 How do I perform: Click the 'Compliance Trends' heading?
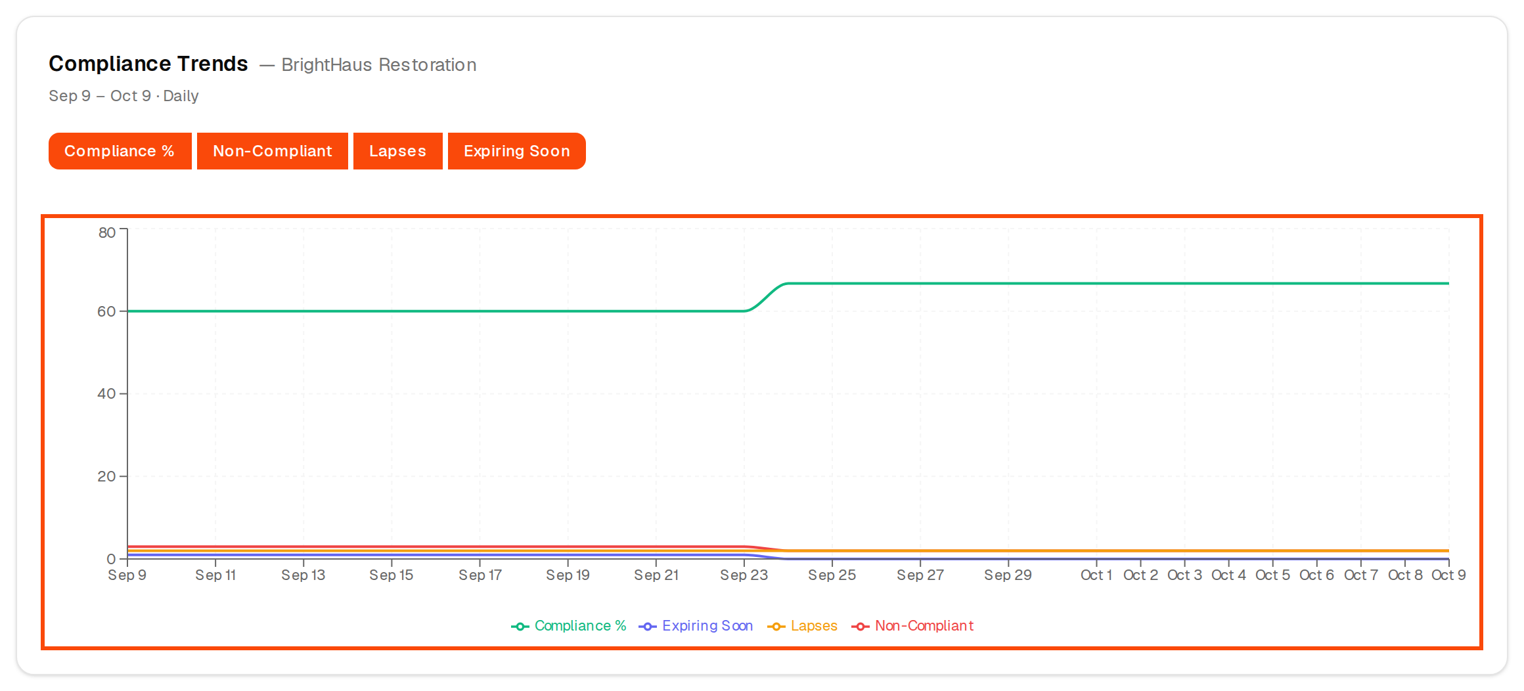point(148,64)
